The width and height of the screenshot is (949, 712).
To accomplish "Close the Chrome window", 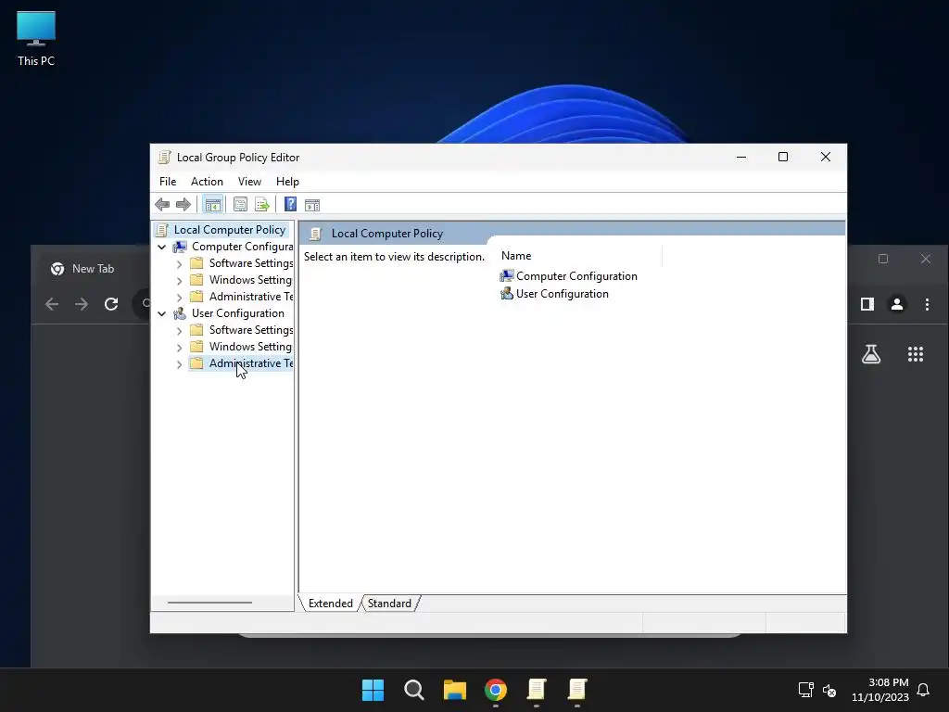I will (926, 260).
